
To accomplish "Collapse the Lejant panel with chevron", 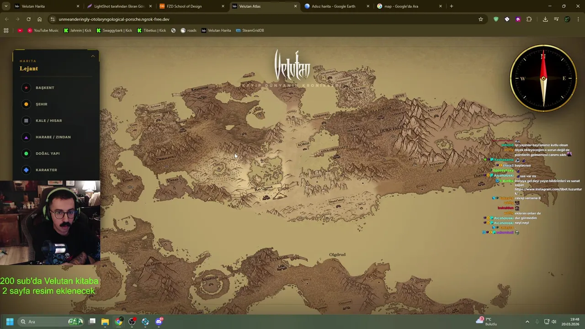I will pyautogui.click(x=93, y=56).
